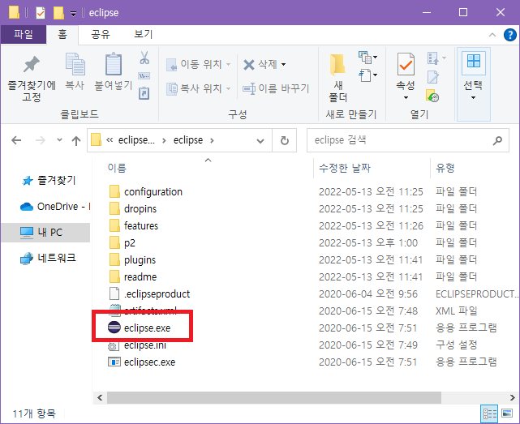The width and height of the screenshot is (520, 424).
Task: Select 네트워크 in navigation pane
Action: coord(49,258)
